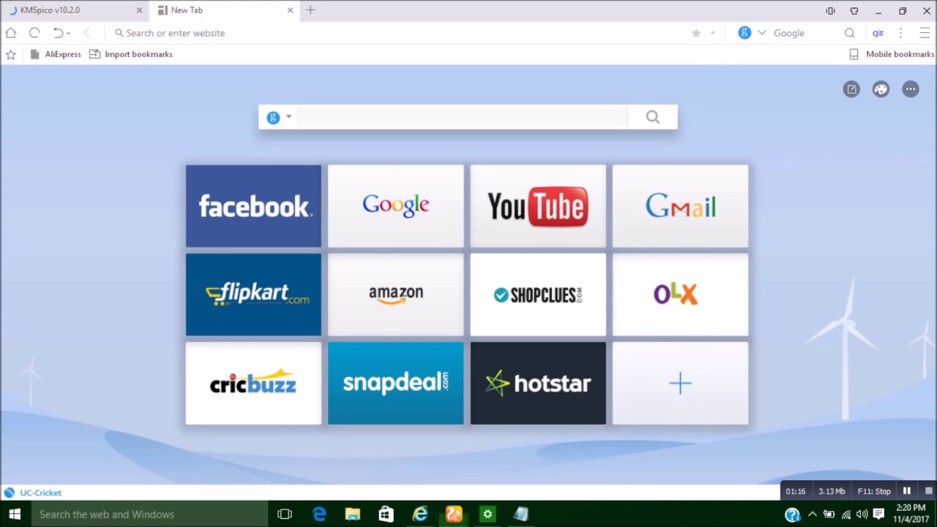This screenshot has height=527, width=937.
Task: Click the skin shirt icon in title bar
Action: tap(854, 11)
